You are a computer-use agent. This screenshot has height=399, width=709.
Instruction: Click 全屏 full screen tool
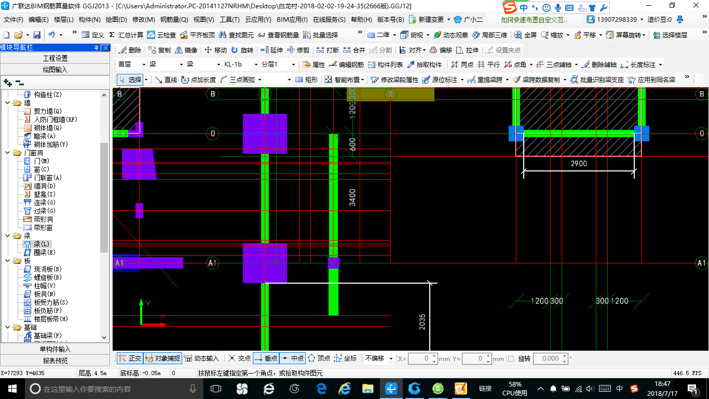point(526,35)
